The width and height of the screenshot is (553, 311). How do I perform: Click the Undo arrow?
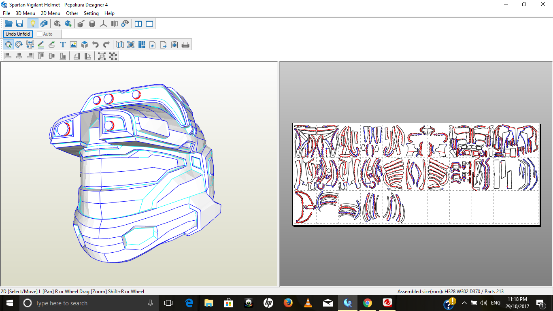click(95, 45)
